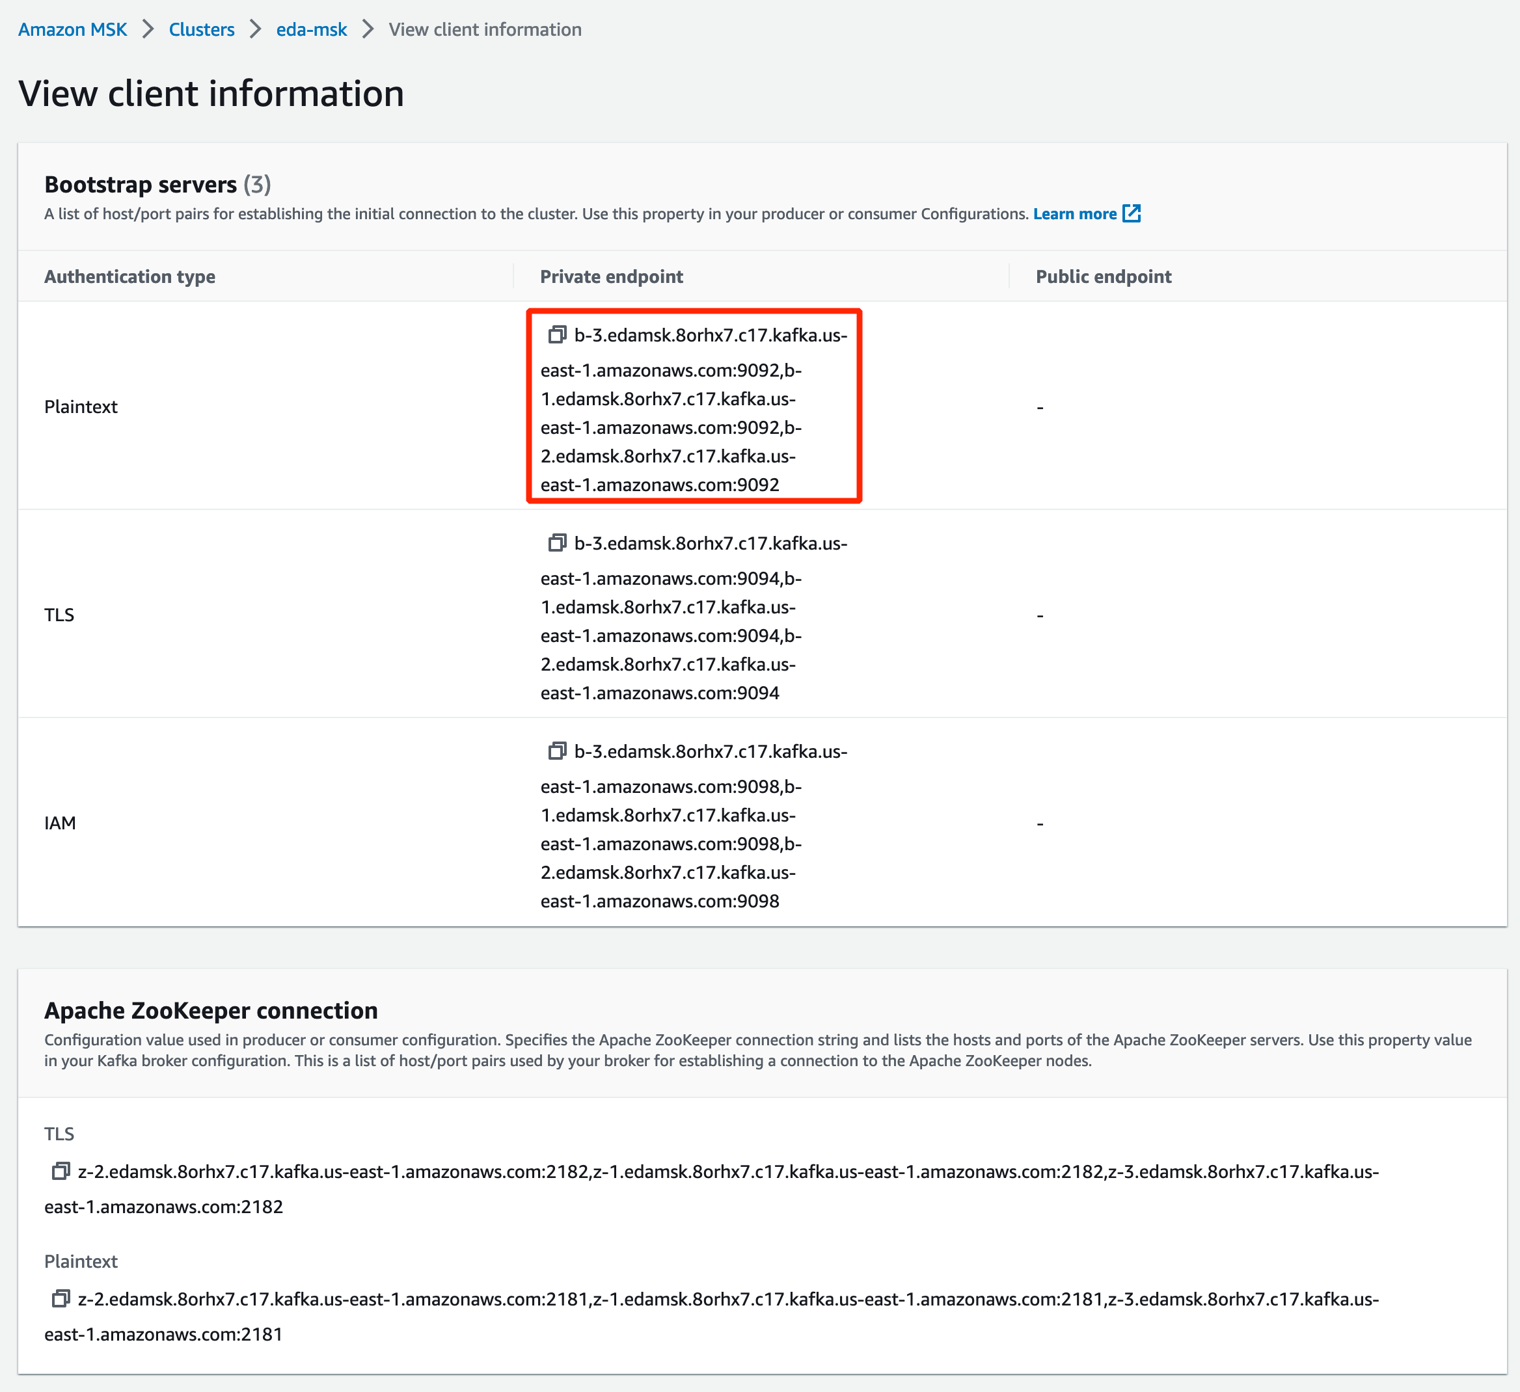The image size is (1520, 1392).
Task: Click the IAM row public endpoint dash
Action: (x=1040, y=823)
